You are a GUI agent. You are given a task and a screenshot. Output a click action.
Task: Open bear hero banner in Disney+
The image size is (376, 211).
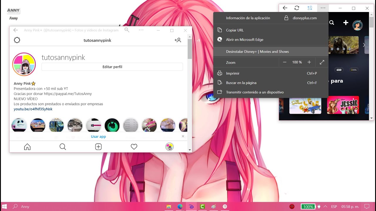344,45
